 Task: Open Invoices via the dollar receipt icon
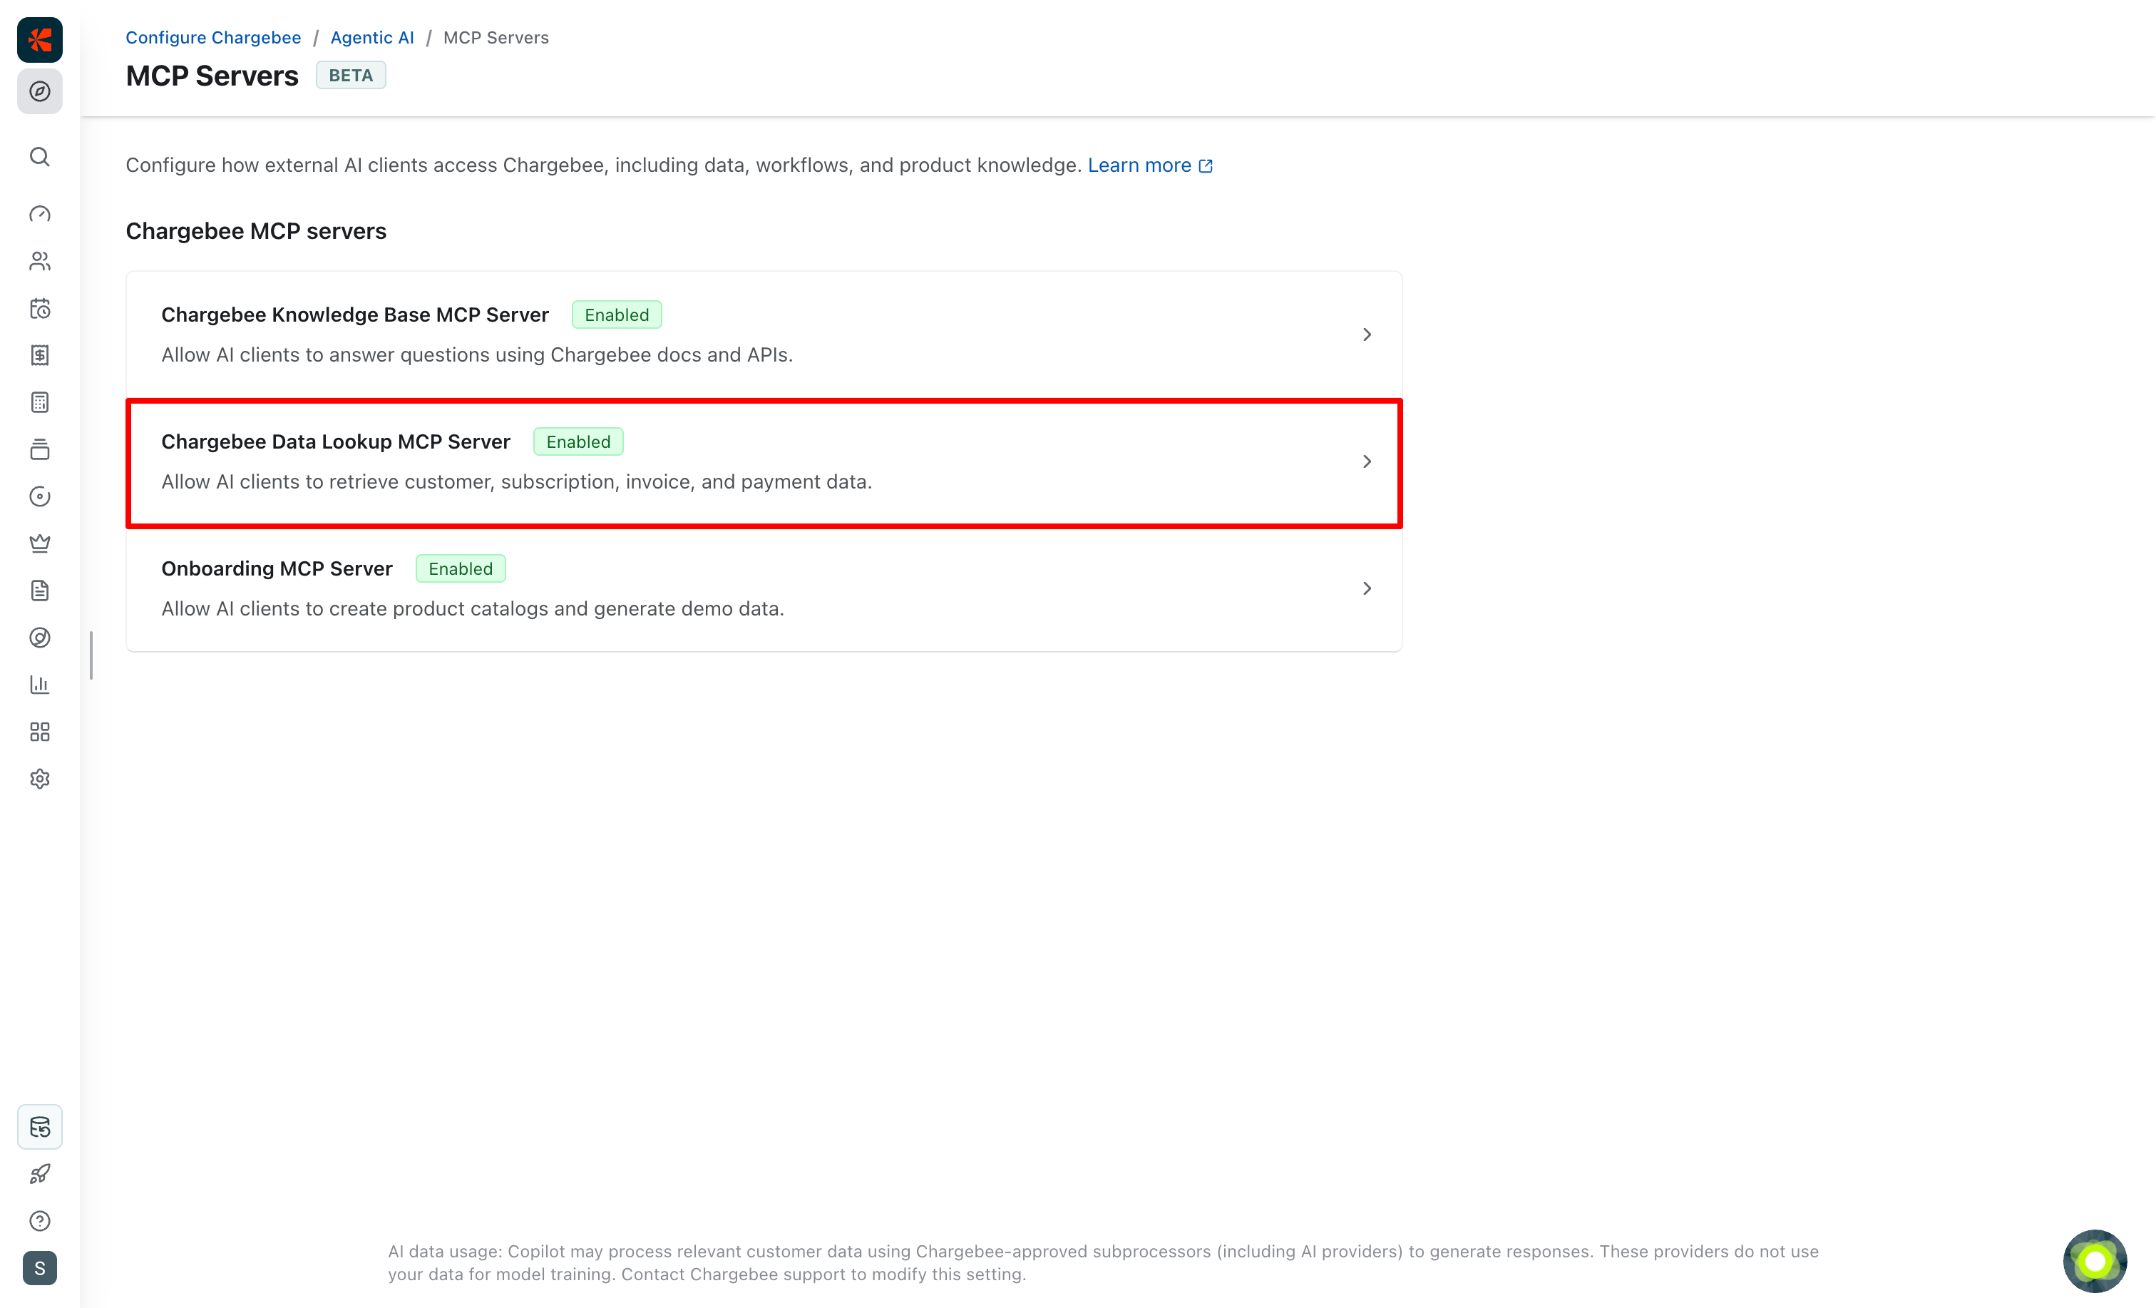pyautogui.click(x=39, y=355)
